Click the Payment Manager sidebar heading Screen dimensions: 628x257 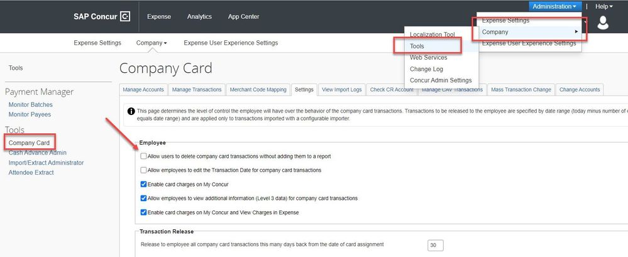point(39,92)
